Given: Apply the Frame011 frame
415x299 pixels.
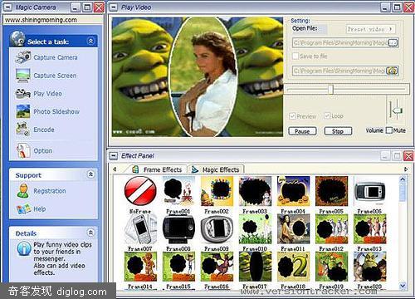Looking at the screenshot, I should point(293,229).
